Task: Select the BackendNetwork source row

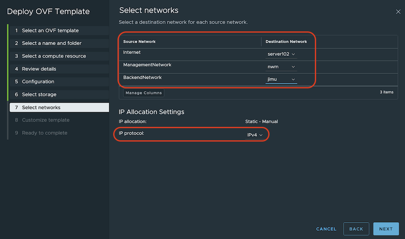Action: [142, 78]
